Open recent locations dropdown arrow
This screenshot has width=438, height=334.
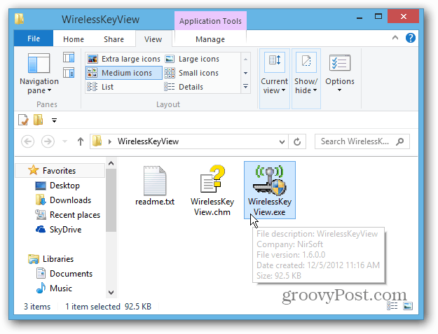pyautogui.click(x=64, y=141)
